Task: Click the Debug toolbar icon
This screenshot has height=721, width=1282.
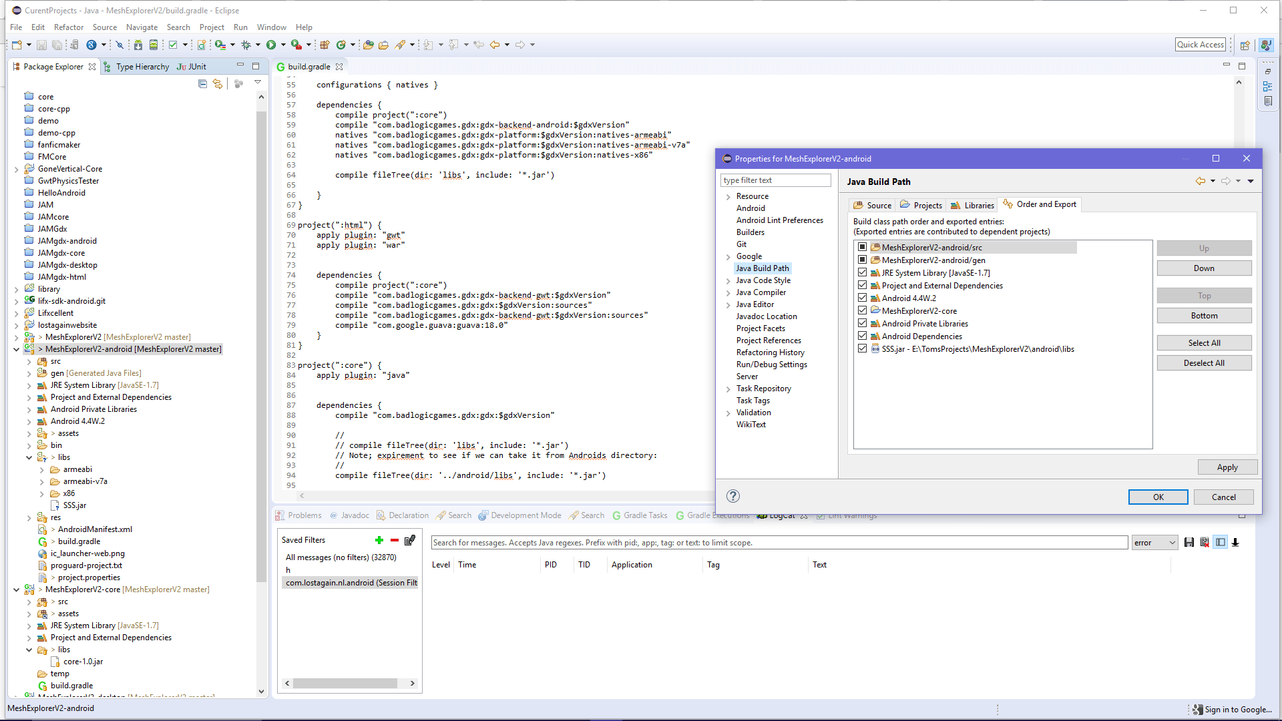Action: 246,45
